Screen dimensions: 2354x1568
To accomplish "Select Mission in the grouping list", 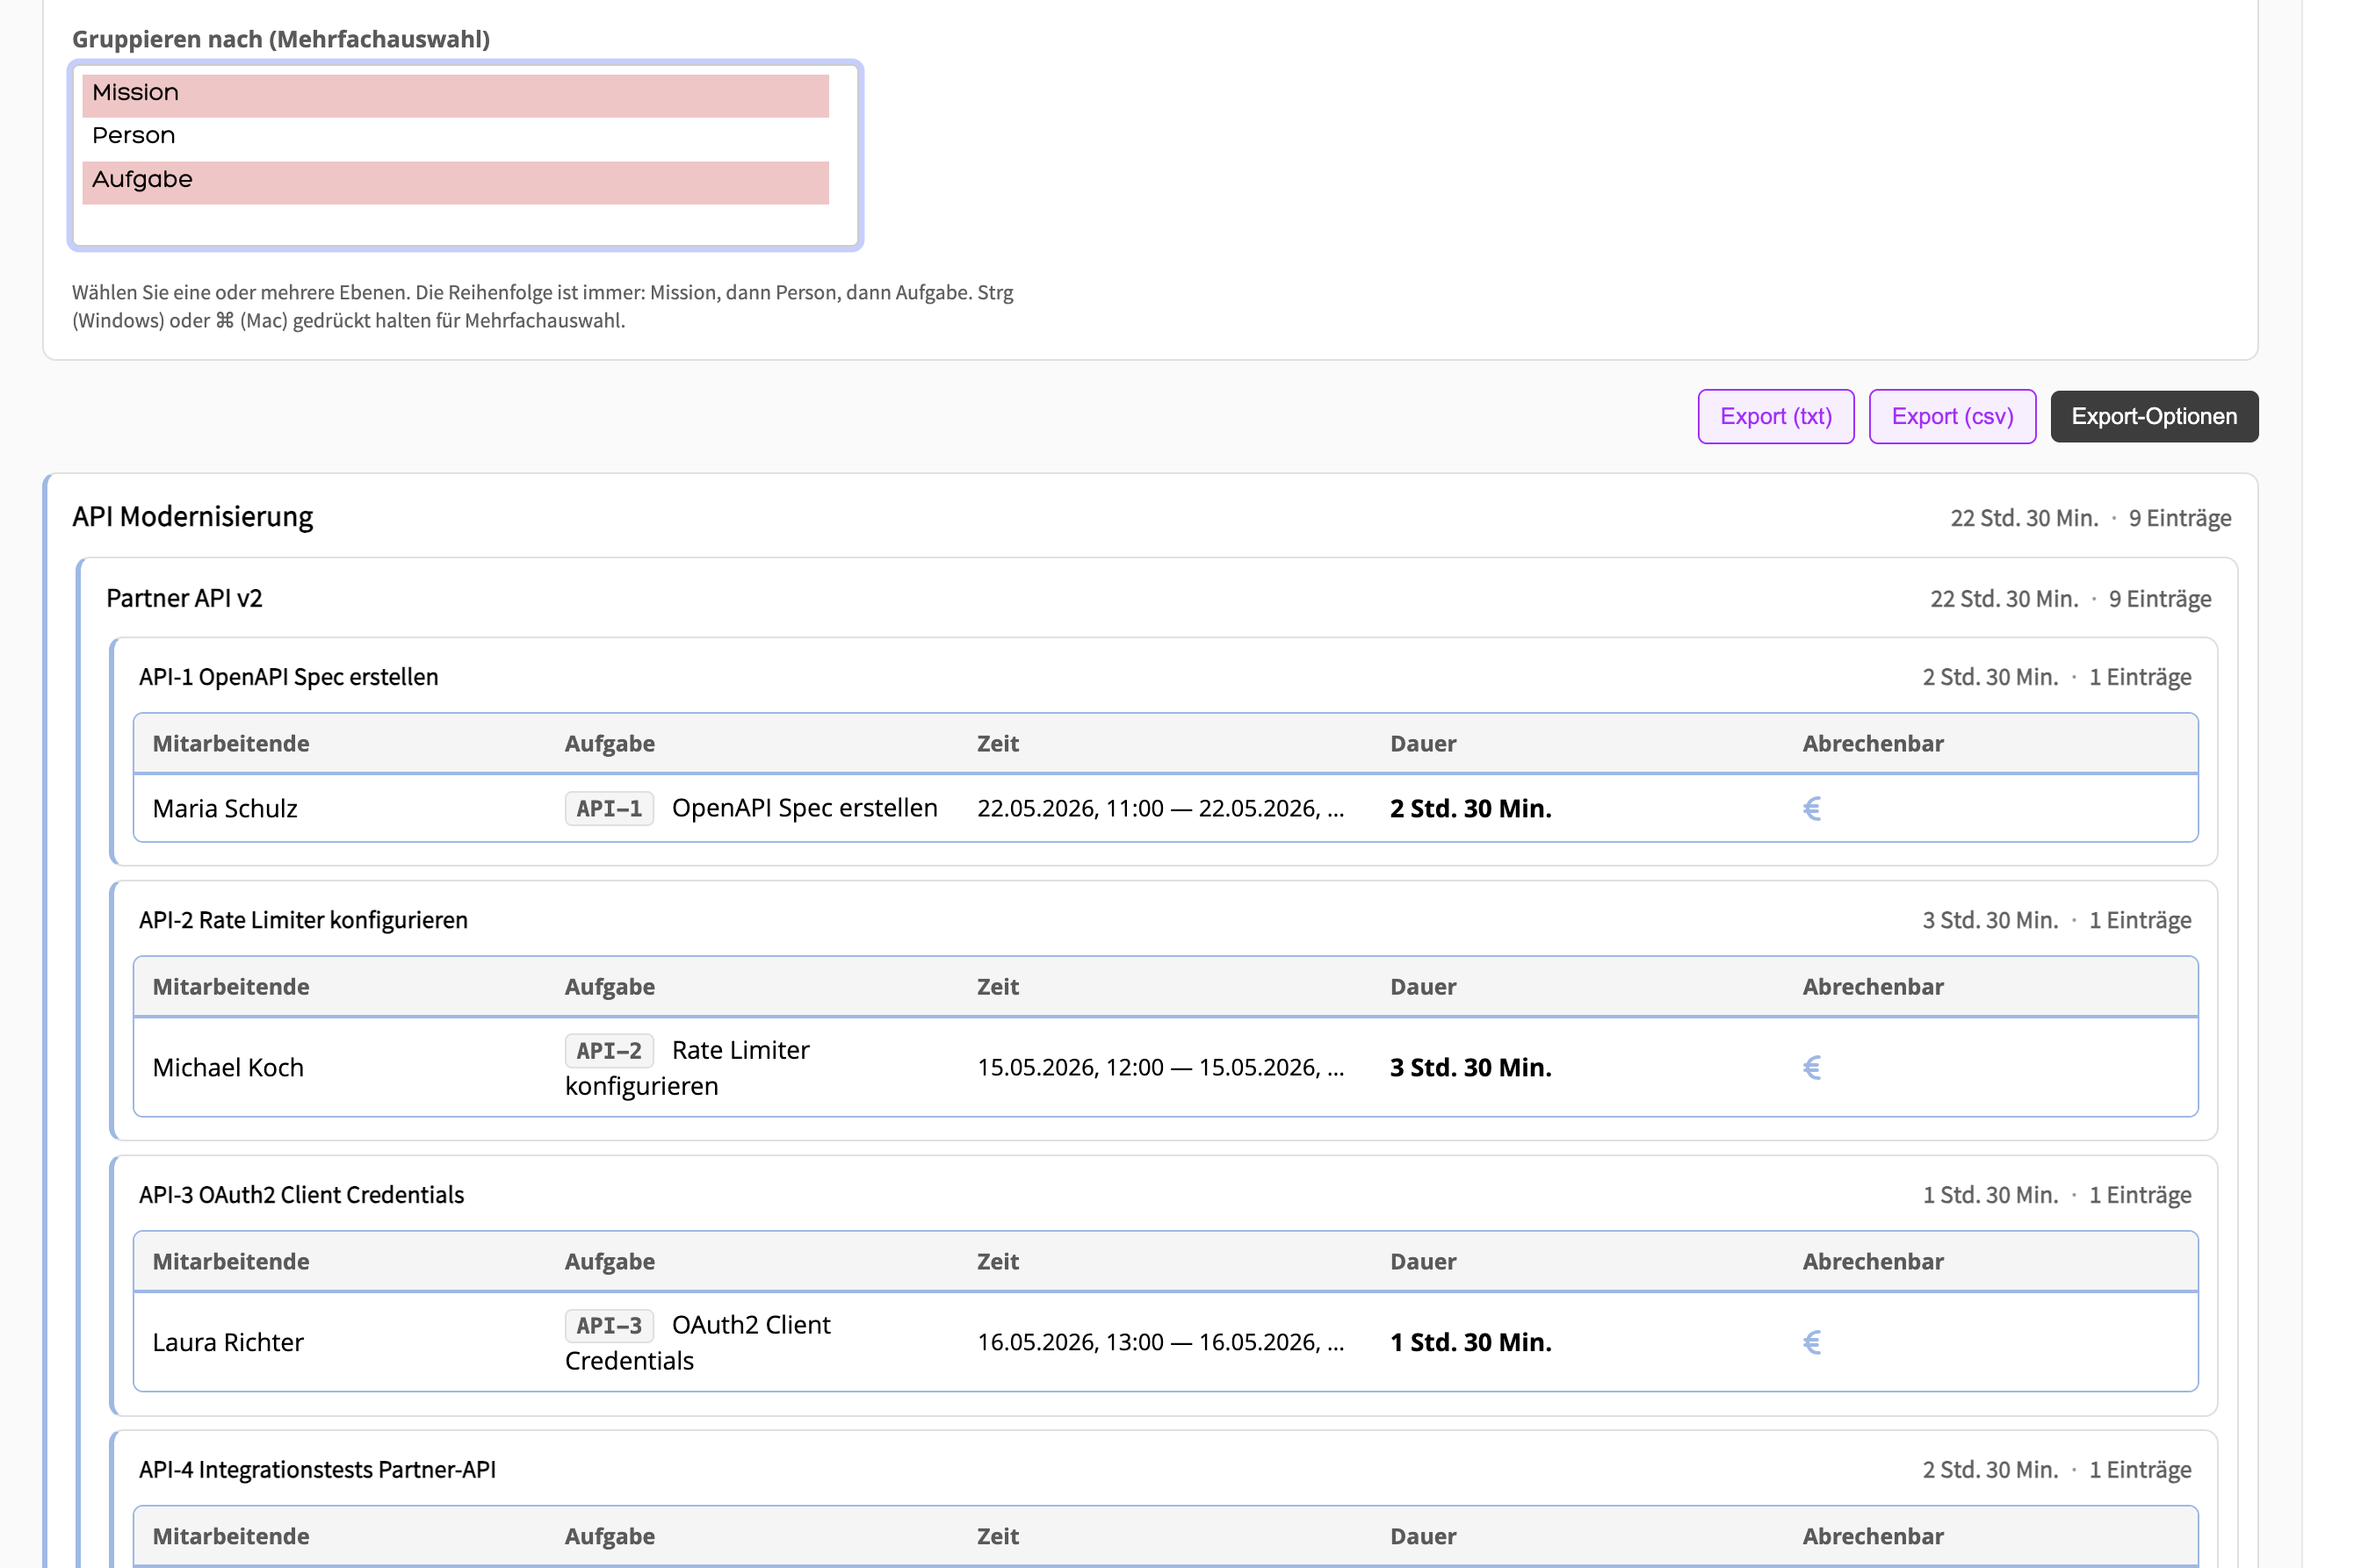I will pos(455,94).
